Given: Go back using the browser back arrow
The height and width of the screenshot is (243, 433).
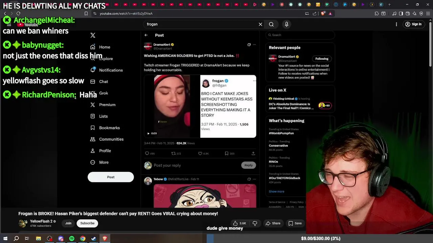Looking at the screenshot, I should coord(5,13).
